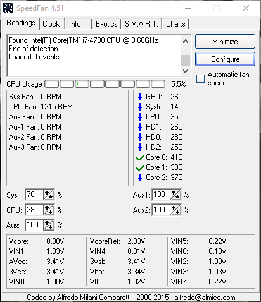Click the VcoreRef 2,03V voltage value
Screen dimensions: 261x302
pos(136,241)
